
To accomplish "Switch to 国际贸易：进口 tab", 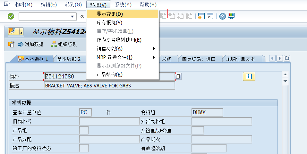I will (199, 59).
